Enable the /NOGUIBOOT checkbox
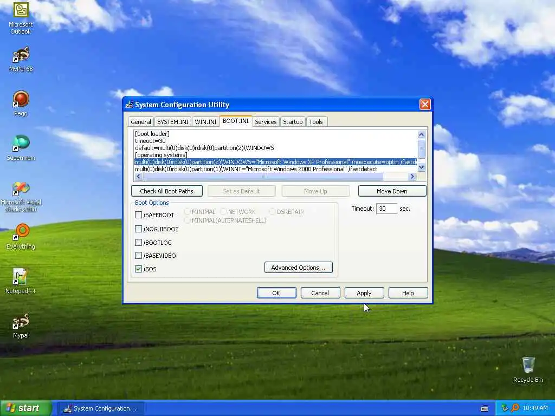 point(138,229)
